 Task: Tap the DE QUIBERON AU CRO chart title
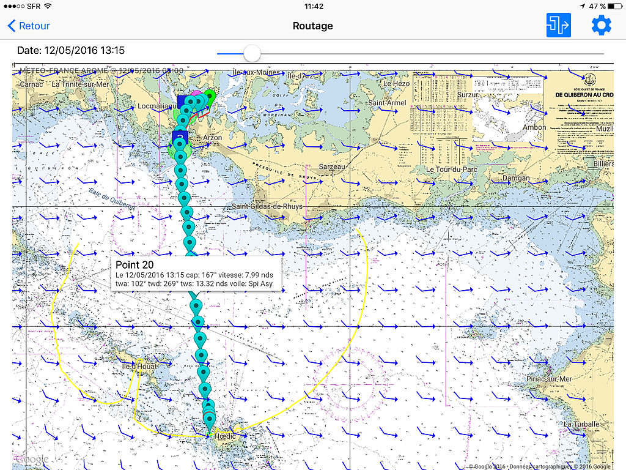(584, 95)
